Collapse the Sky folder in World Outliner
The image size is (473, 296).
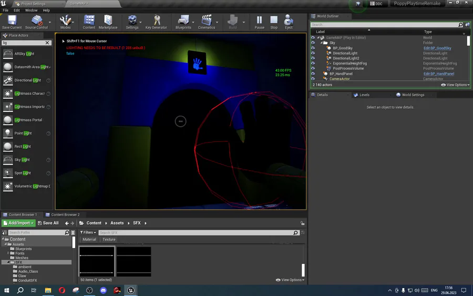(x=322, y=43)
